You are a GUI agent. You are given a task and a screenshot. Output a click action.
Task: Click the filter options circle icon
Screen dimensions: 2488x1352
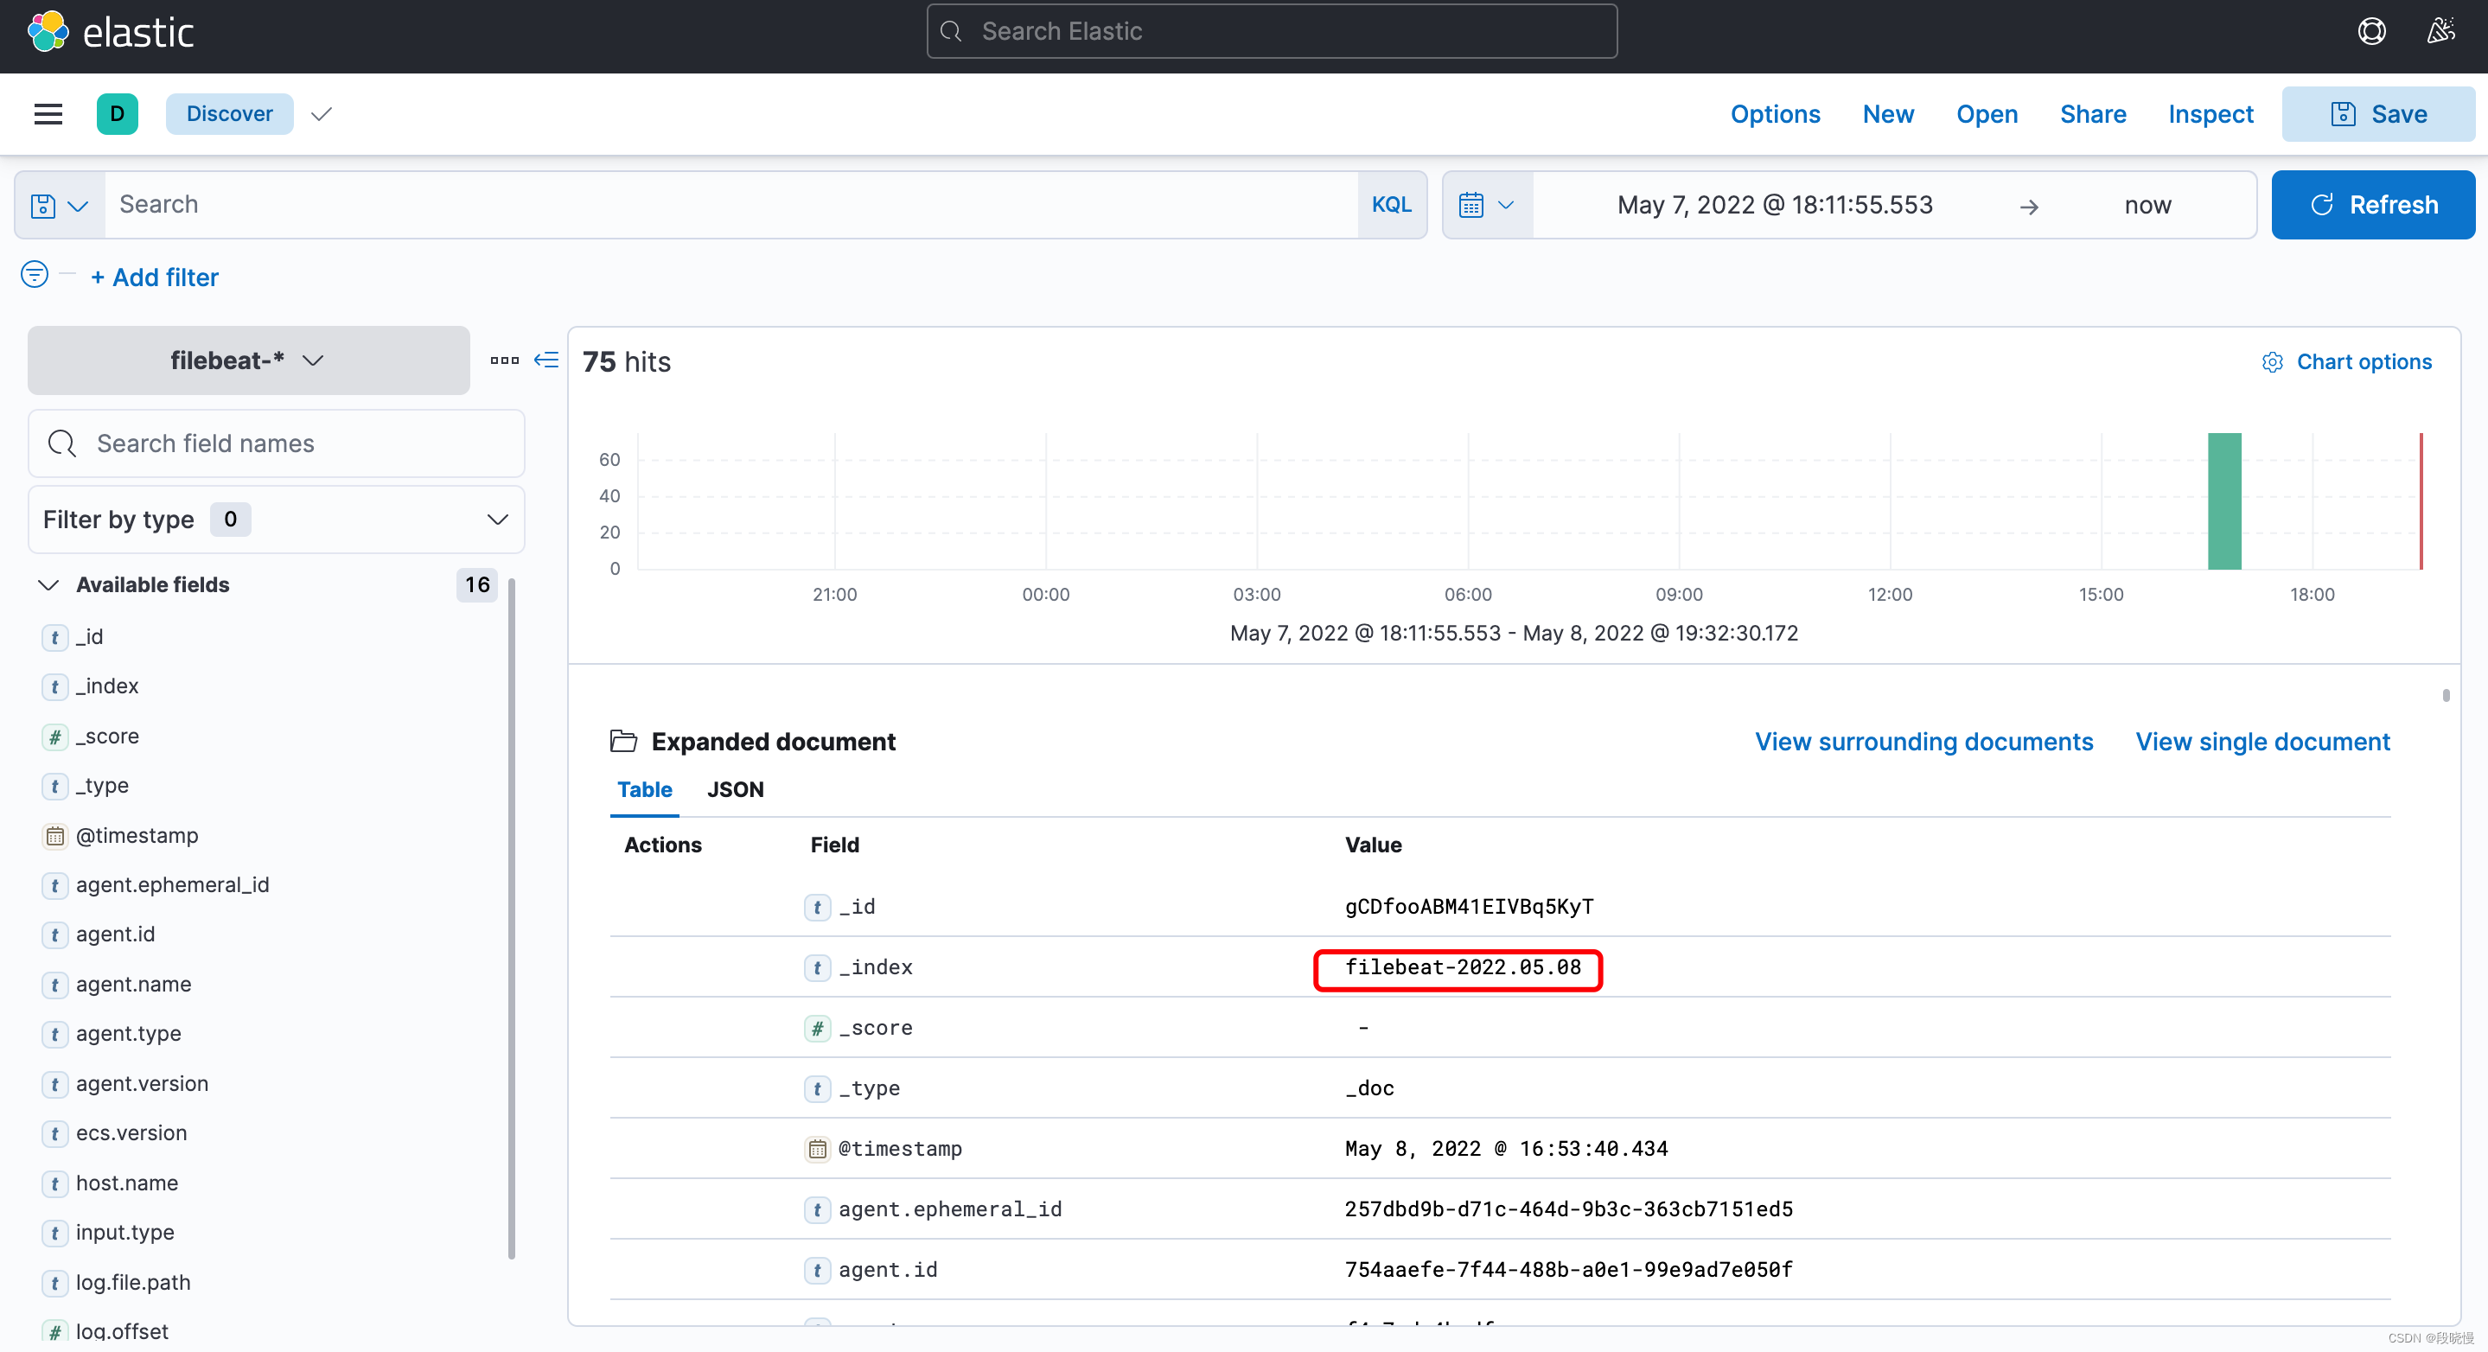(35, 275)
